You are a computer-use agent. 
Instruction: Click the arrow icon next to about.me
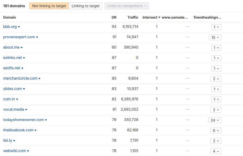point(22,48)
